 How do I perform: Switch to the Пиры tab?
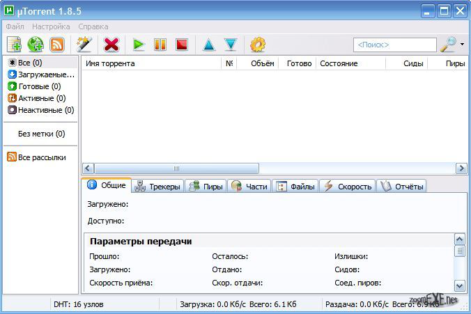click(x=206, y=187)
